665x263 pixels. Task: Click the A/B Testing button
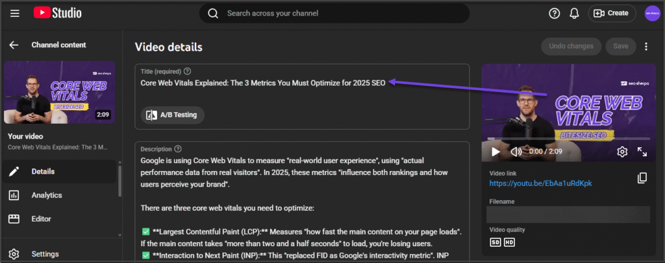click(173, 115)
